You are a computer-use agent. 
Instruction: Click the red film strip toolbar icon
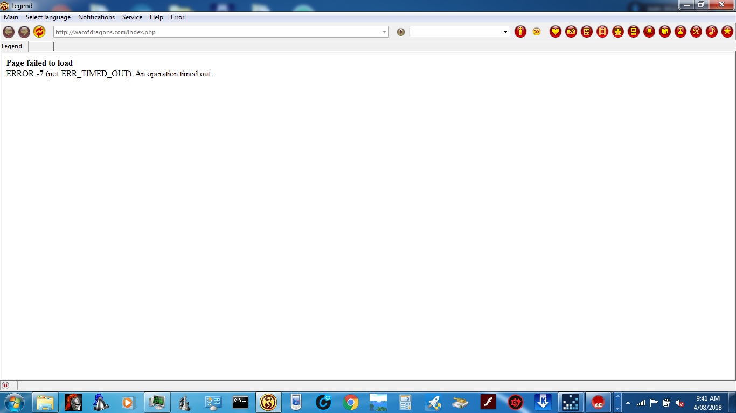(602, 32)
